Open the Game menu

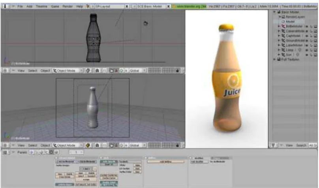coord(55,6)
